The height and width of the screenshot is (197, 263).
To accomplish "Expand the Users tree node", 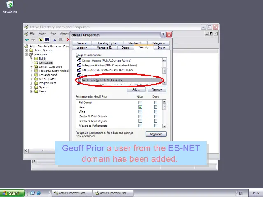I will coord(31,91).
